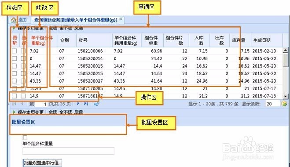Click the page number input field
Image resolution: width=290 pixels, height=167 pixels.
[x=41, y=104]
